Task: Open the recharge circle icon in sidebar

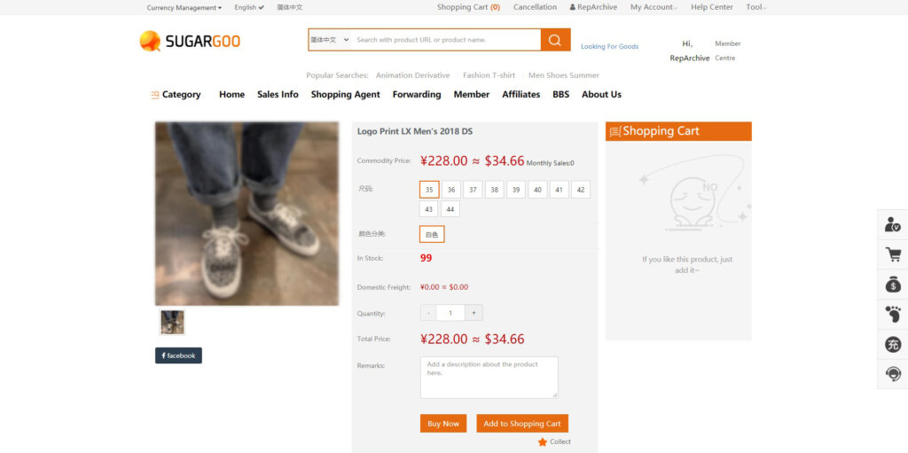Action: click(893, 344)
